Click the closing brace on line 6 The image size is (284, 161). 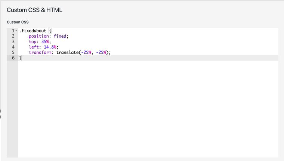21,58
